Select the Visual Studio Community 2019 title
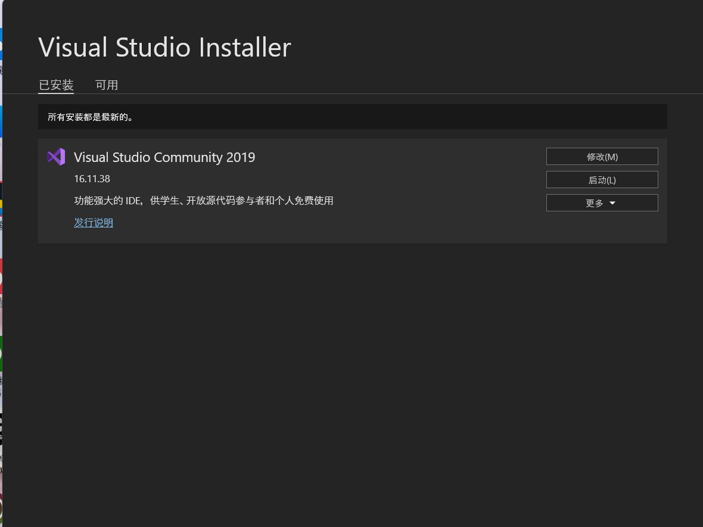703x527 pixels. point(164,157)
